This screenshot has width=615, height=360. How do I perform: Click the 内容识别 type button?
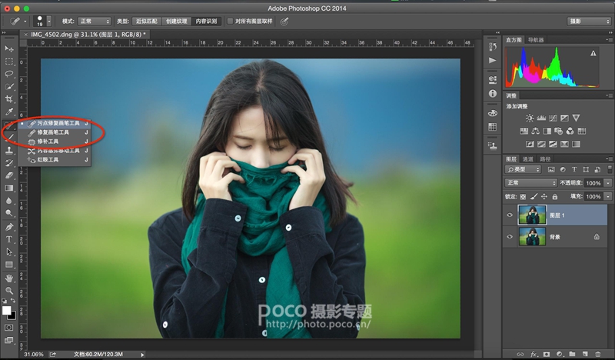coord(205,22)
